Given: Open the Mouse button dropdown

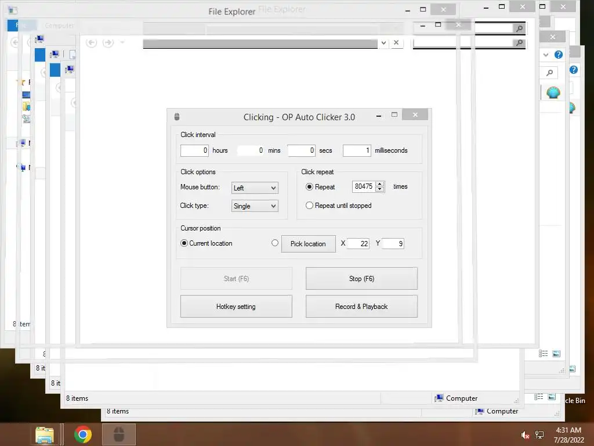Looking at the screenshot, I should click(x=255, y=188).
